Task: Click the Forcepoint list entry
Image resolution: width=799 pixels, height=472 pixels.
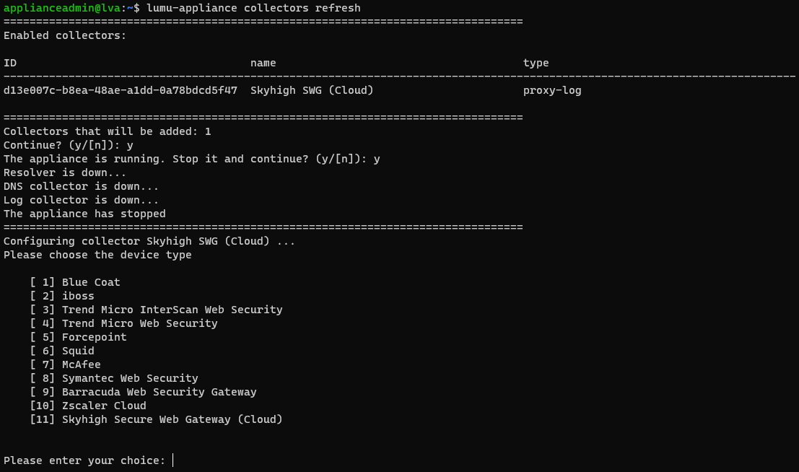Action: pyautogui.click(x=94, y=337)
